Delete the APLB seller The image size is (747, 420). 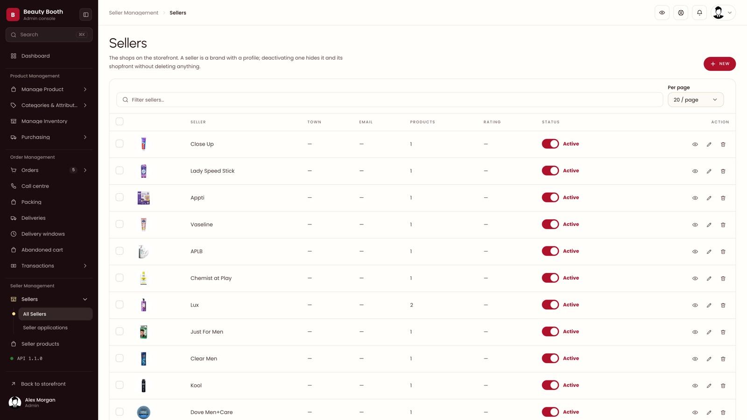coord(723,252)
